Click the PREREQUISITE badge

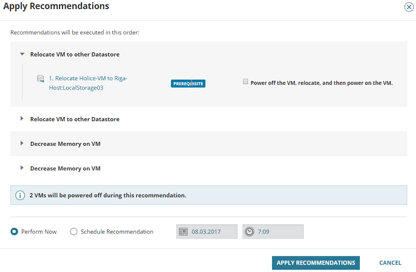[x=188, y=83]
